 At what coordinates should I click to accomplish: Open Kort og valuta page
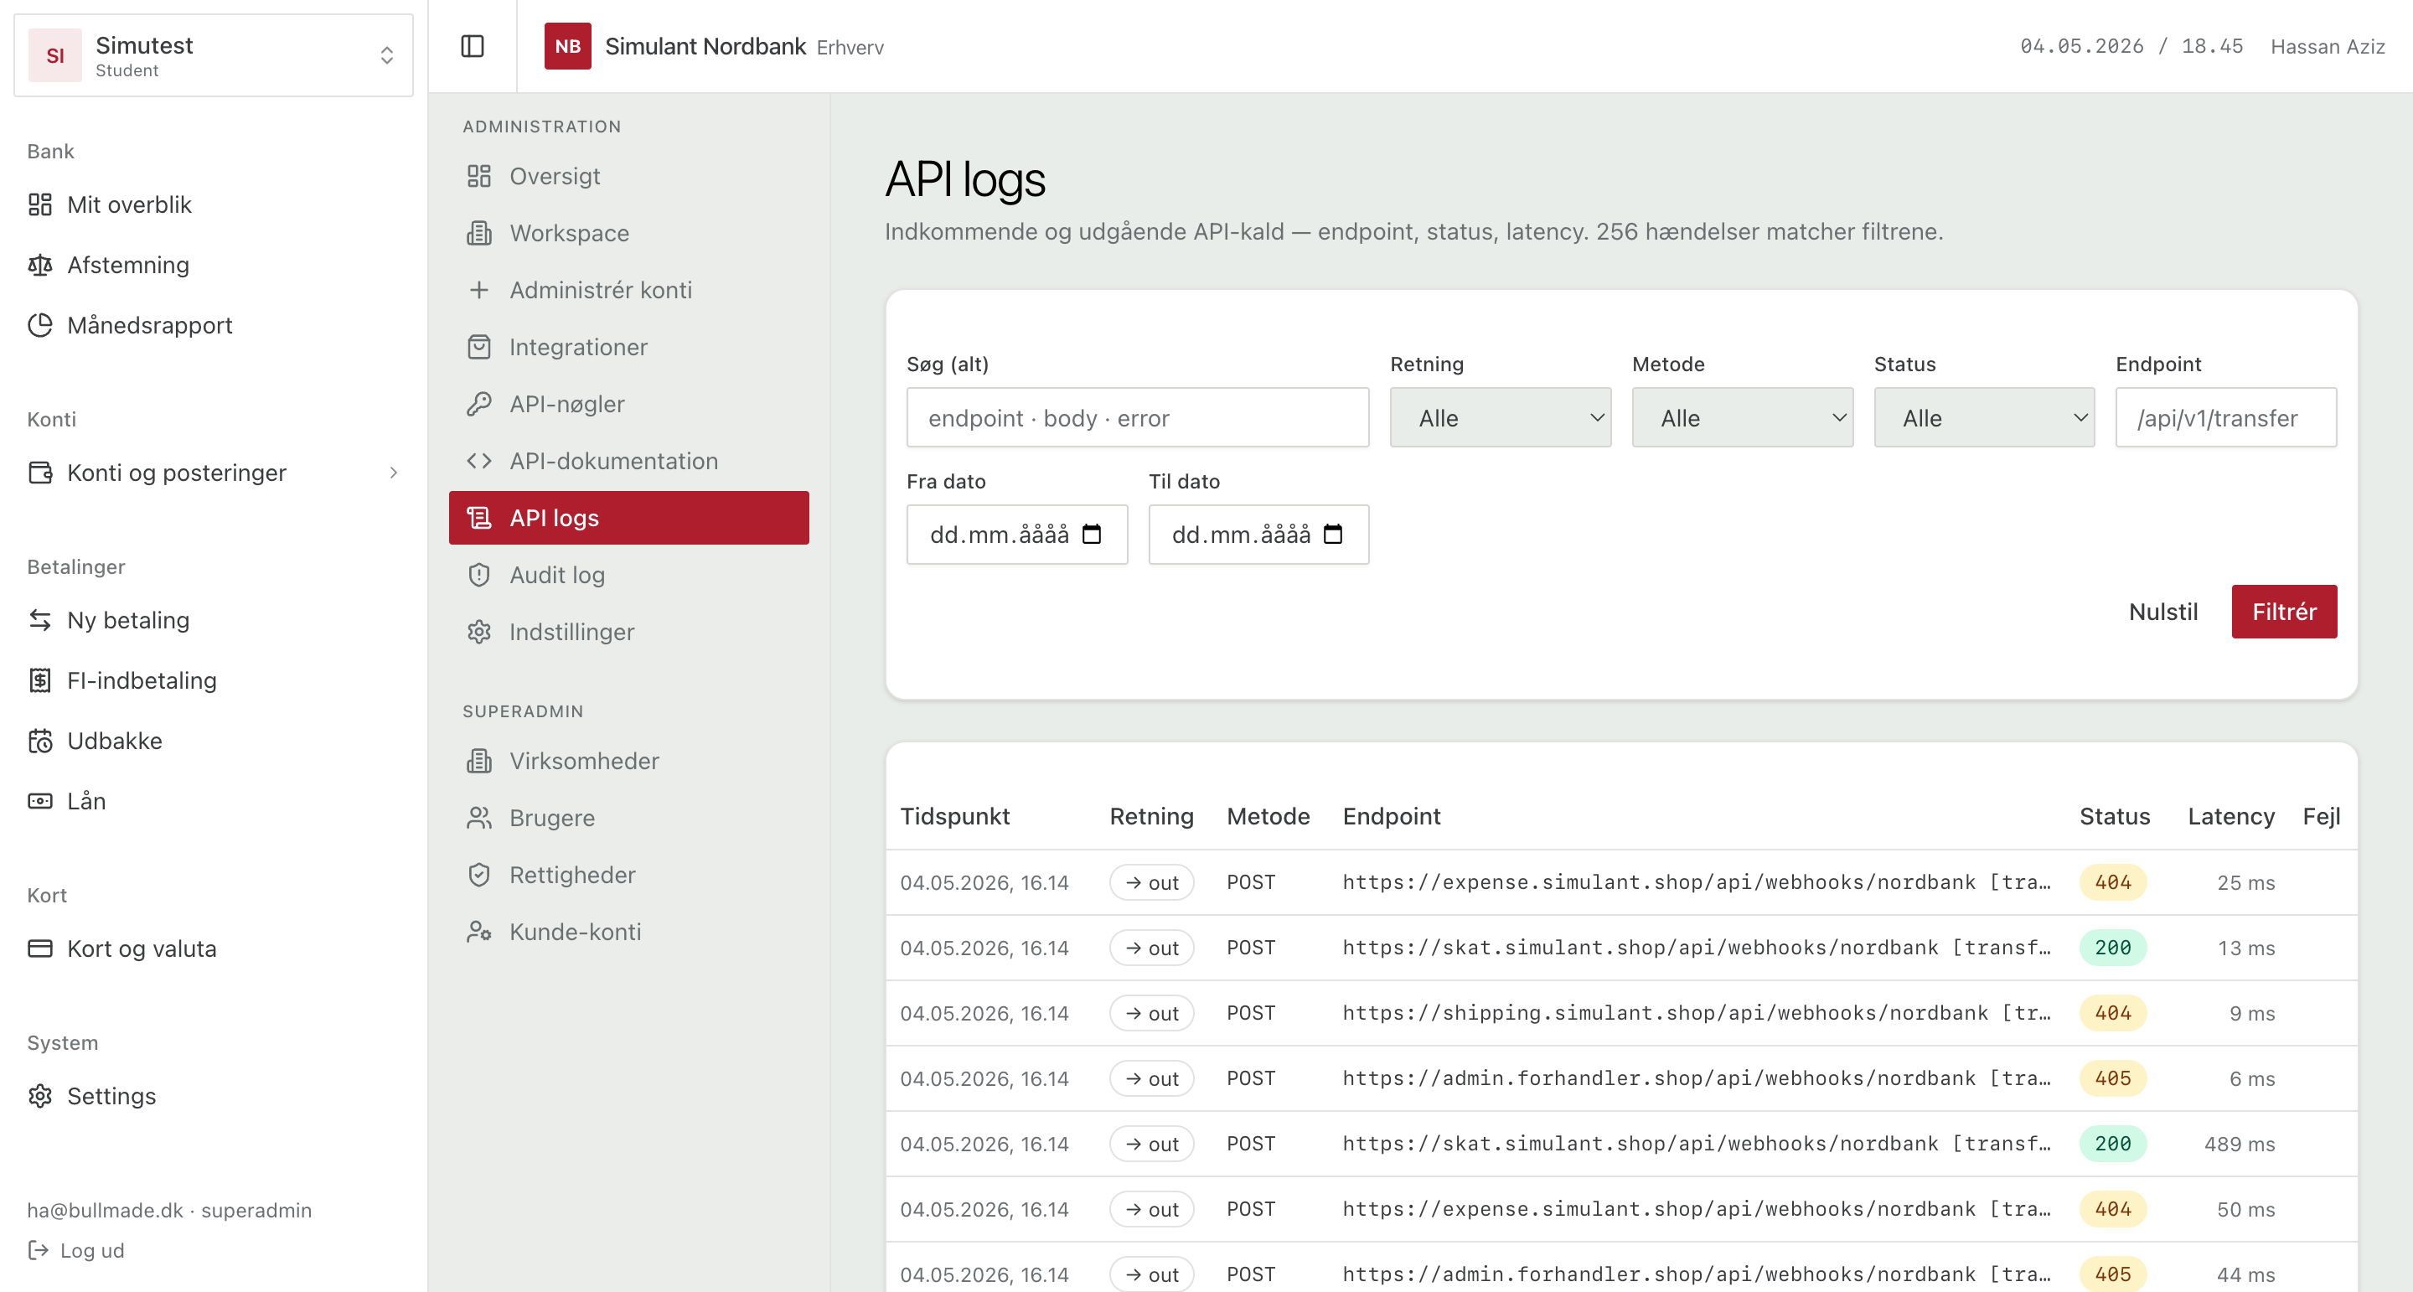214,948
